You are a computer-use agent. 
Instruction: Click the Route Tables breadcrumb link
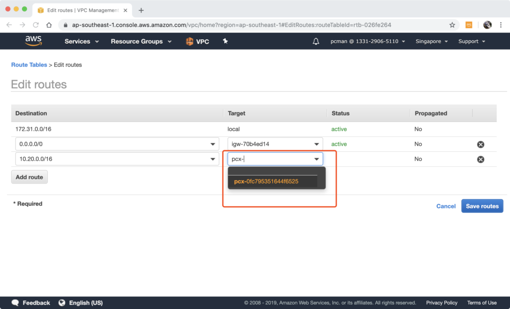(x=29, y=65)
